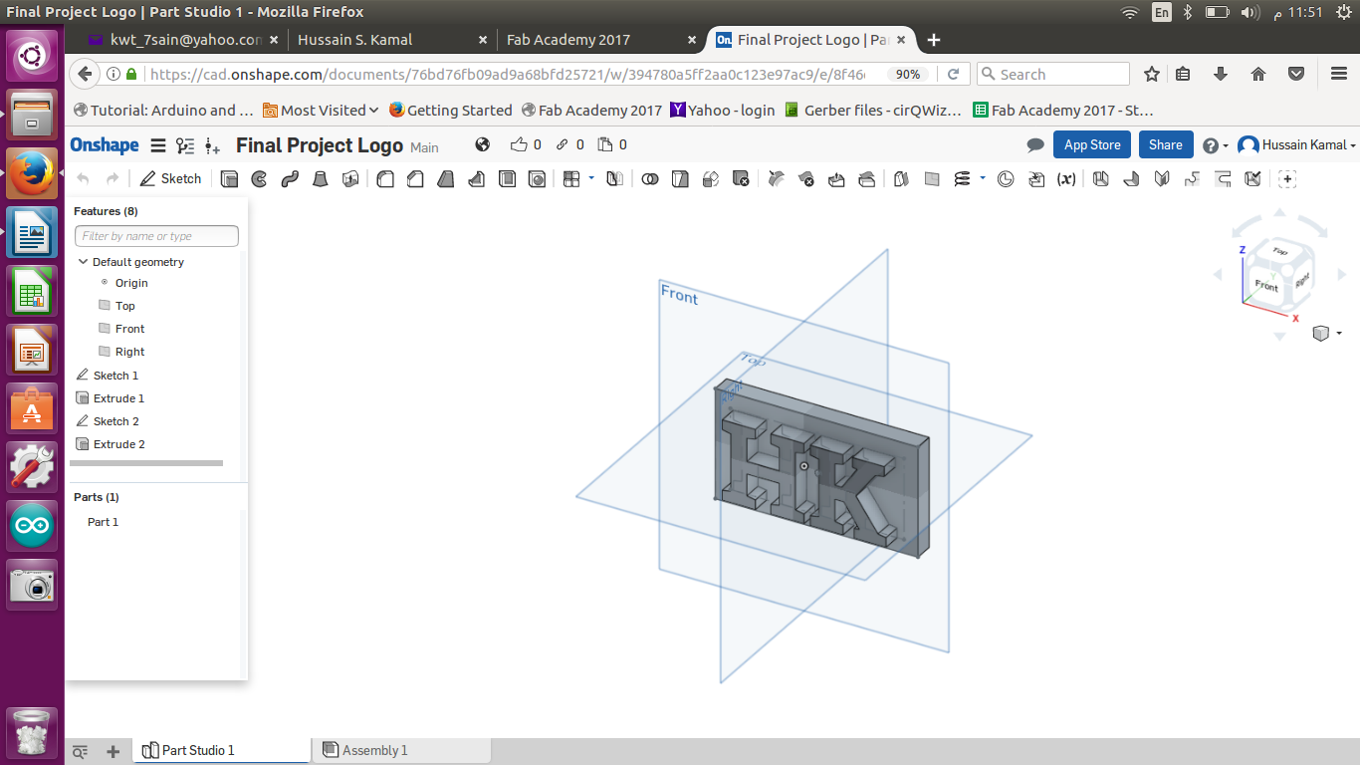Select the Thicken tool

[350, 179]
